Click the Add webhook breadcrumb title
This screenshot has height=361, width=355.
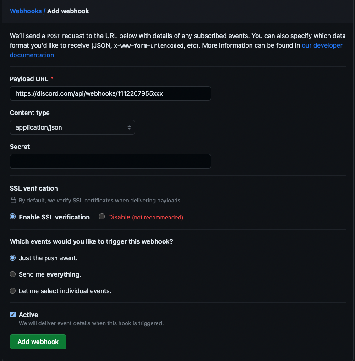[68, 11]
